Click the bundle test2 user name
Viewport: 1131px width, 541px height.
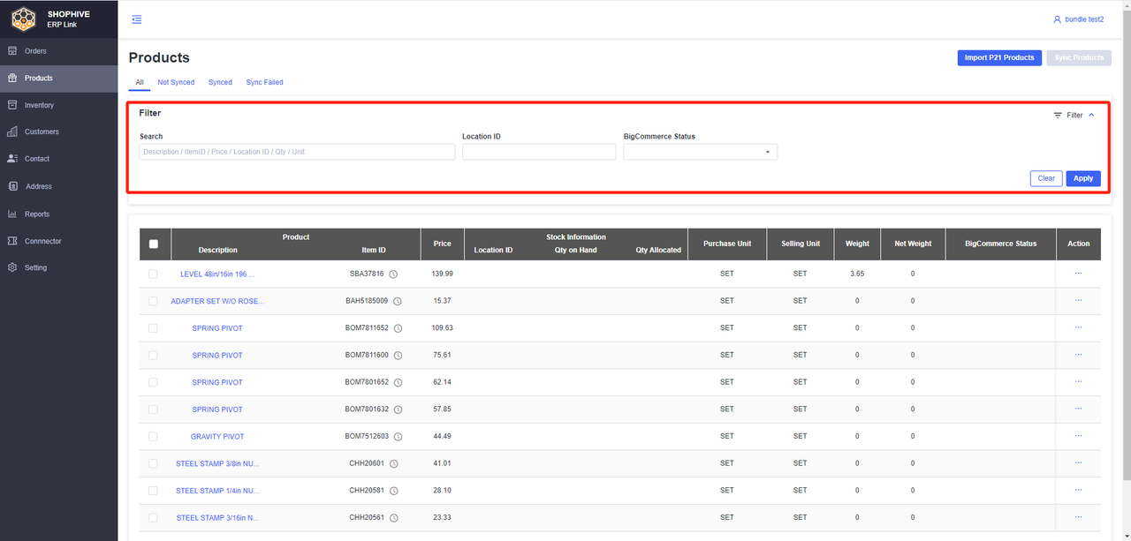pyautogui.click(x=1084, y=19)
